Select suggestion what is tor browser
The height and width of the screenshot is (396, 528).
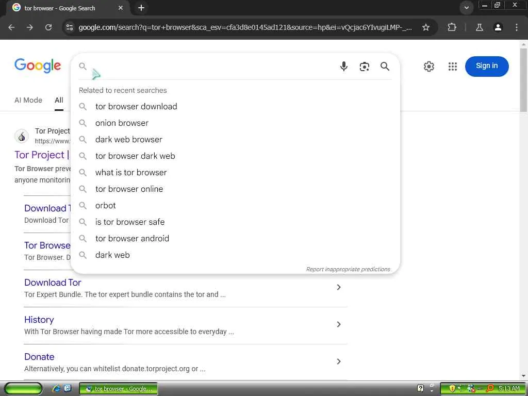[x=235, y=172]
